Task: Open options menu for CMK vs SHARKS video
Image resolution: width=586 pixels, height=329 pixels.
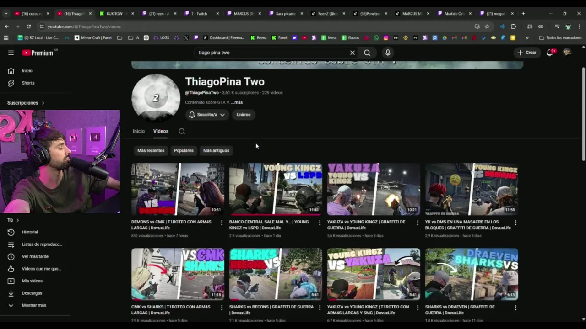Action: [222, 308]
